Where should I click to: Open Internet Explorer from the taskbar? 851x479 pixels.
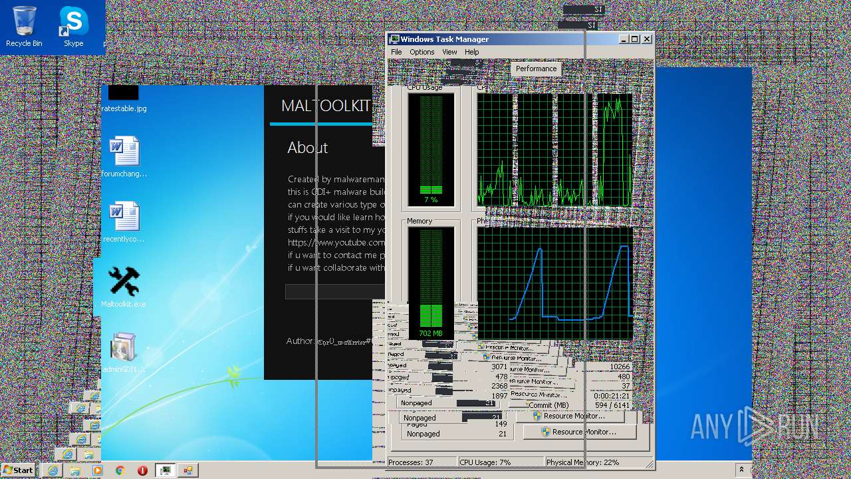click(53, 470)
